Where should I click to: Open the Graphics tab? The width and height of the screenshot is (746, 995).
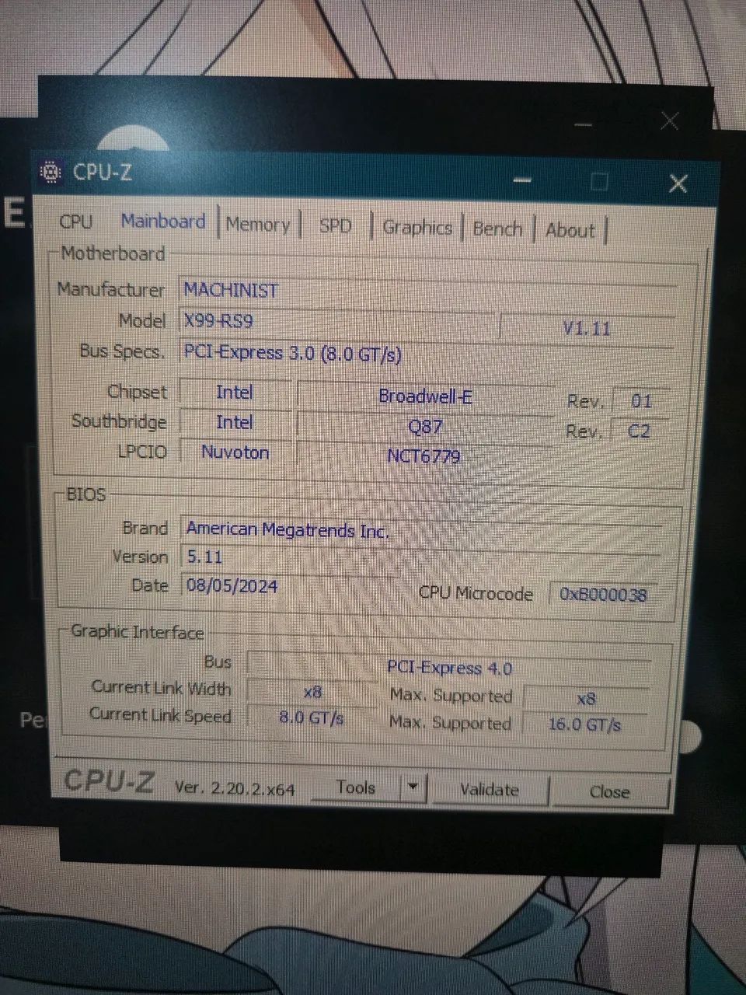pyautogui.click(x=417, y=228)
